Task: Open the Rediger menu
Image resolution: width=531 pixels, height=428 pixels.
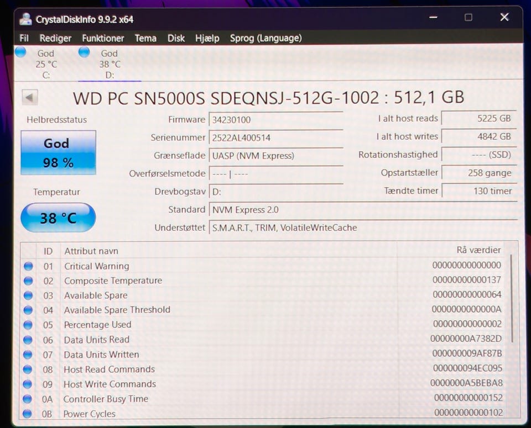Action: [55, 38]
